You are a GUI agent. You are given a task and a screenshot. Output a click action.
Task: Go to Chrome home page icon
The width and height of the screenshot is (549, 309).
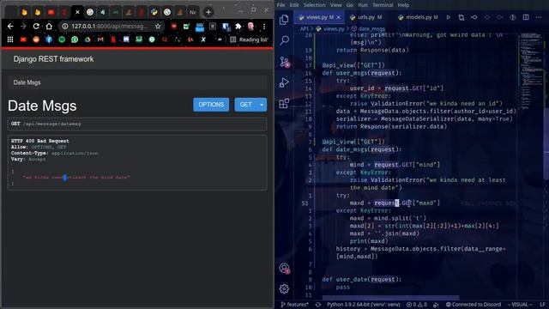click(49, 27)
